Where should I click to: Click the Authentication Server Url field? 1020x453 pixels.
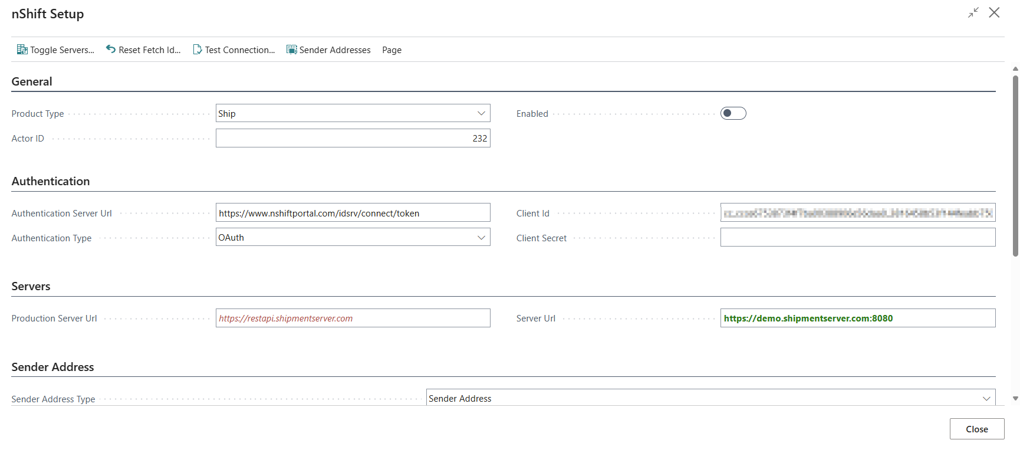(353, 213)
